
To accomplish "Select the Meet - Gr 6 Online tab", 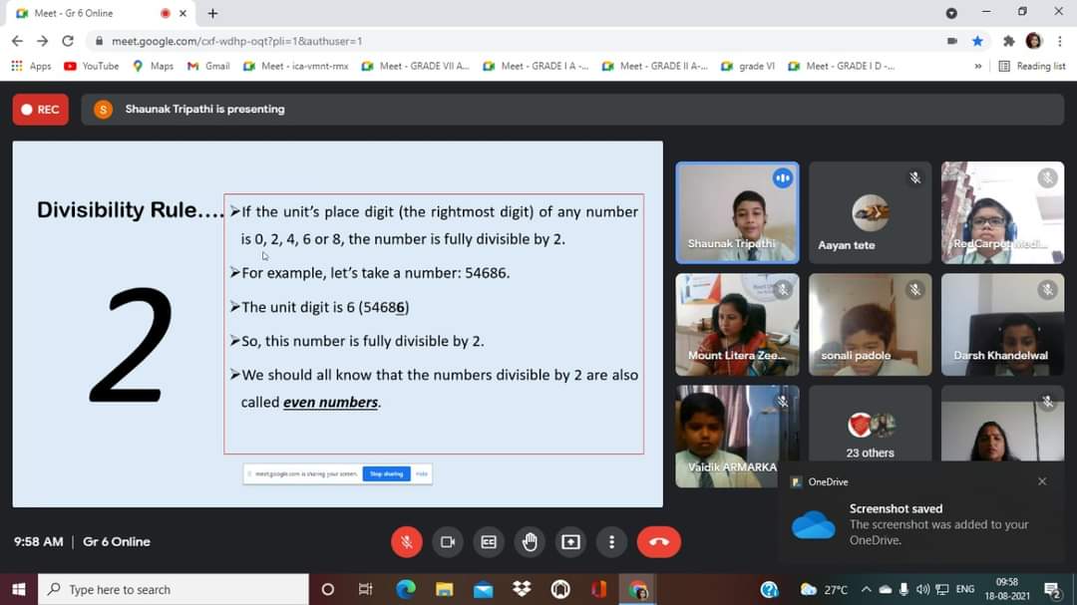I will click(100, 13).
